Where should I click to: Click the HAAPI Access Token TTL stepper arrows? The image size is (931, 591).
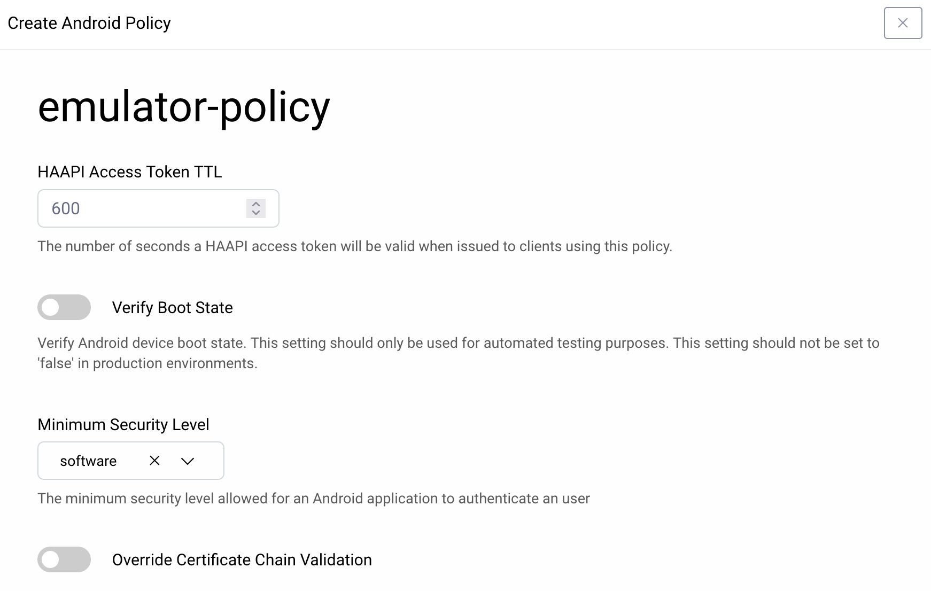256,208
